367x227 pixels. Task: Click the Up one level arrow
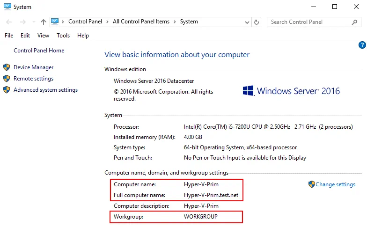pyautogui.click(x=44, y=22)
